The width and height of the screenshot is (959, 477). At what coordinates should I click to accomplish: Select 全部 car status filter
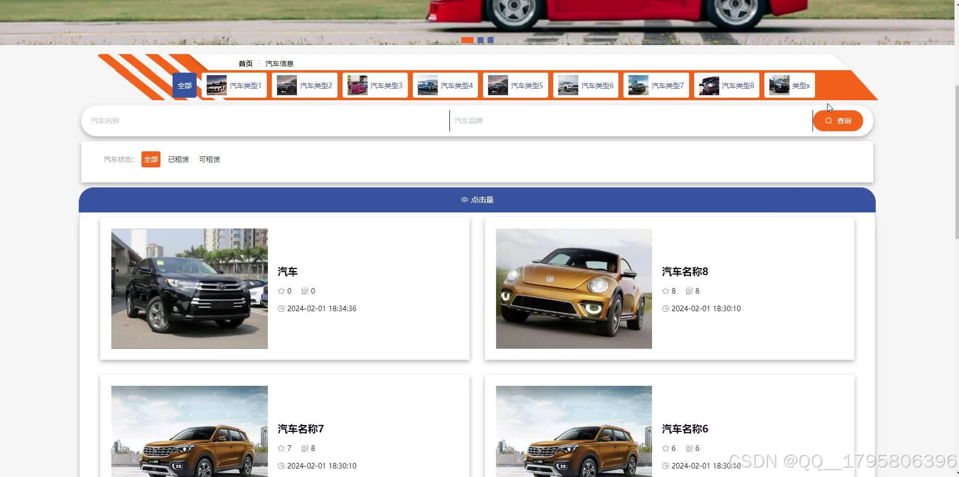click(x=151, y=159)
